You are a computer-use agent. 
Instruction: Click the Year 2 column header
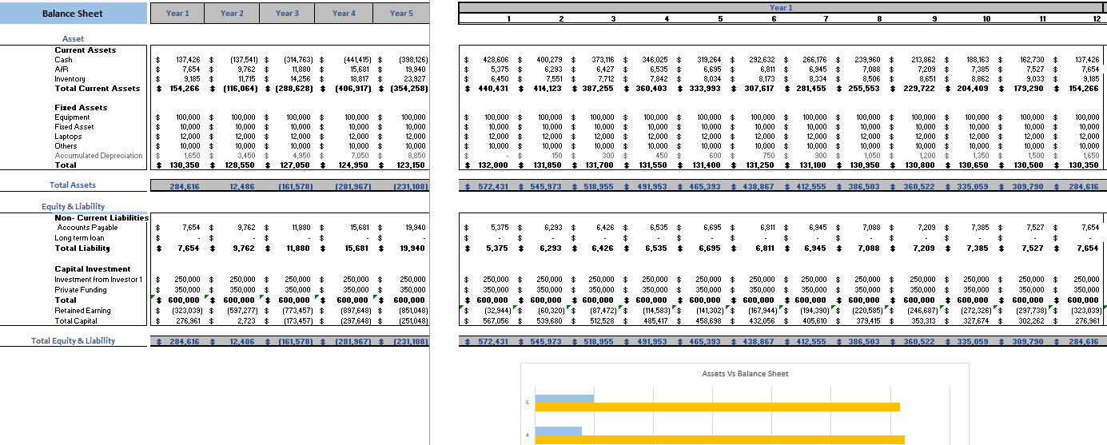[x=232, y=13]
